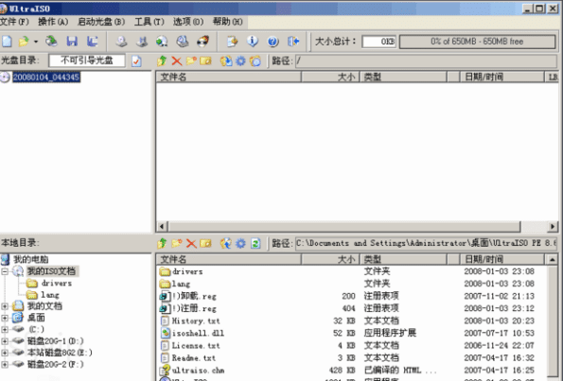Open the 帮助(H) menu

(x=227, y=22)
